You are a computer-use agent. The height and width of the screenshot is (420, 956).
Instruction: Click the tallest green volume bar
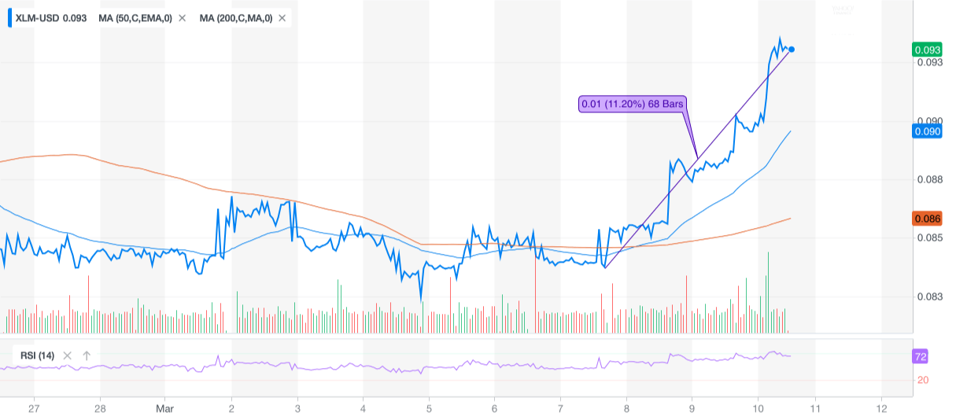pyautogui.click(x=767, y=283)
